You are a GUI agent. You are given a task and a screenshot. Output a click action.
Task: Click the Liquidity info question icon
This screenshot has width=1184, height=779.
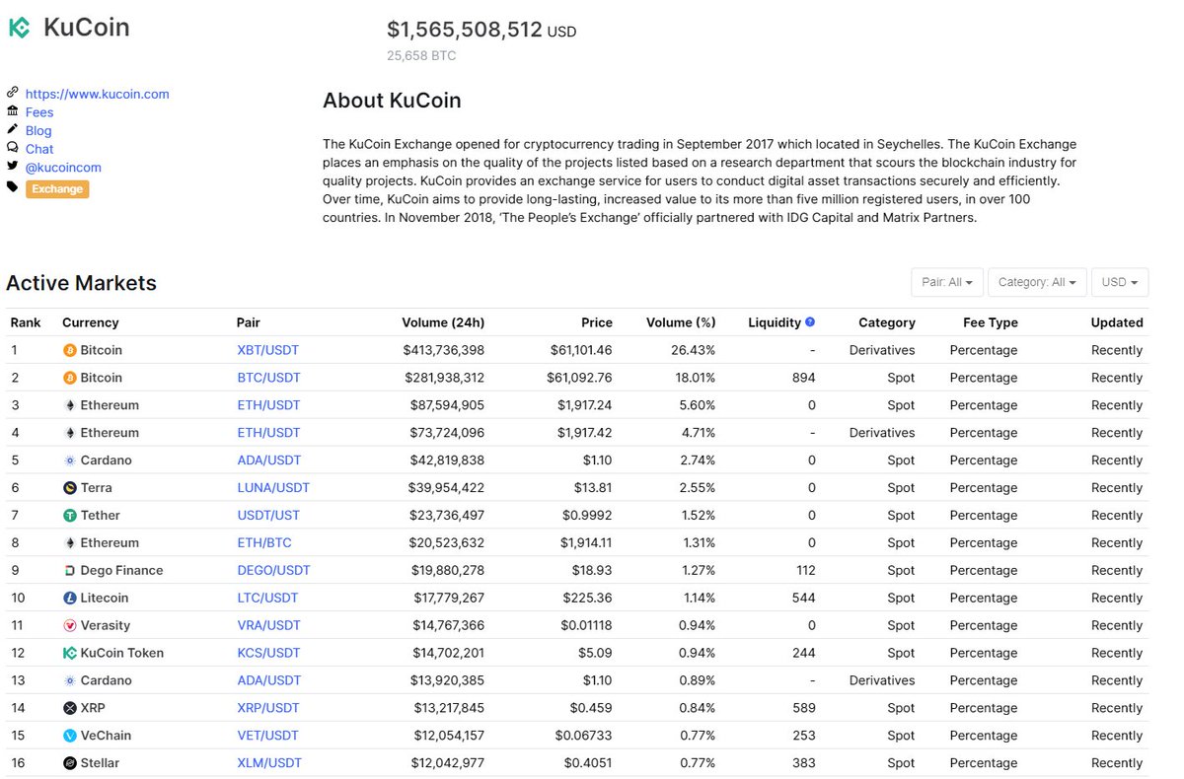click(810, 321)
